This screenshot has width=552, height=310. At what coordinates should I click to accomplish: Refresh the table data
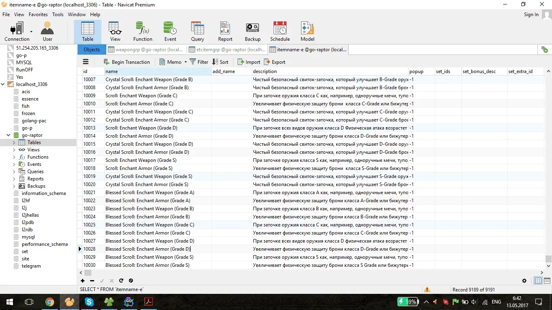coord(121,281)
